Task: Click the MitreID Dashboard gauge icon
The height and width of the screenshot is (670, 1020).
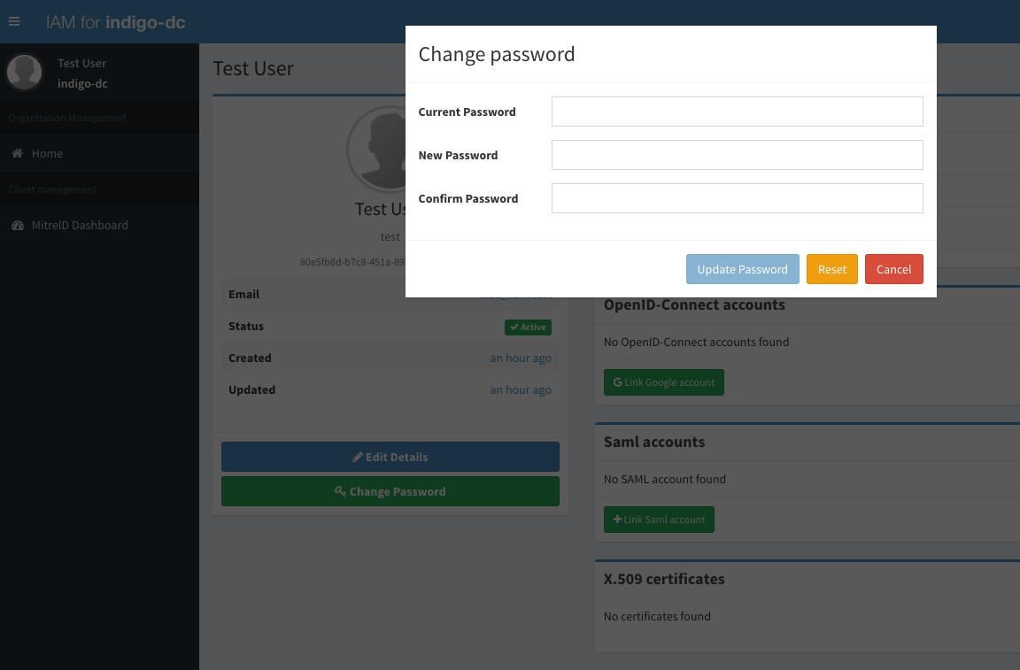Action: (x=16, y=225)
